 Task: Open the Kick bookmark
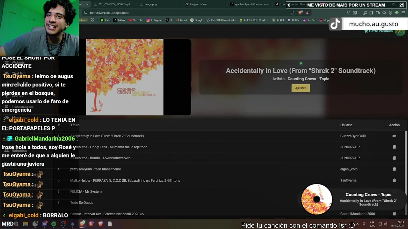tap(105, 20)
